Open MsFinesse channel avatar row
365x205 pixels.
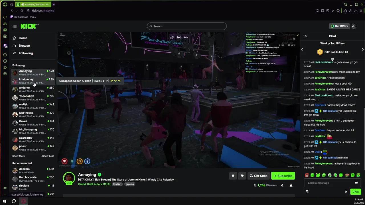tap(33, 114)
